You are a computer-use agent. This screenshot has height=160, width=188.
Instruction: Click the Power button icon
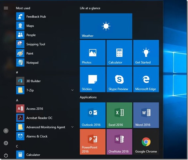[x=6, y=155]
